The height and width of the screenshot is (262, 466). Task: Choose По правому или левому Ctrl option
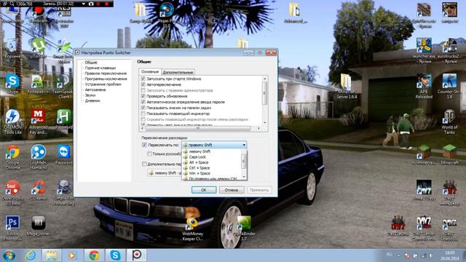point(212,178)
